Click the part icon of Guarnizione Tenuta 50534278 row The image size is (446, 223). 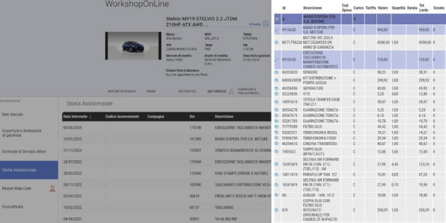pos(277,110)
